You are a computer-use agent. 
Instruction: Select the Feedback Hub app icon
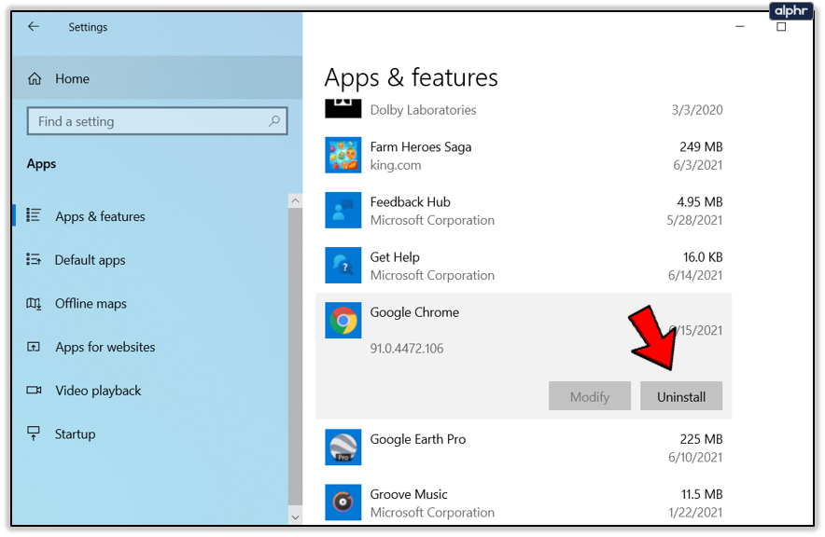point(343,210)
